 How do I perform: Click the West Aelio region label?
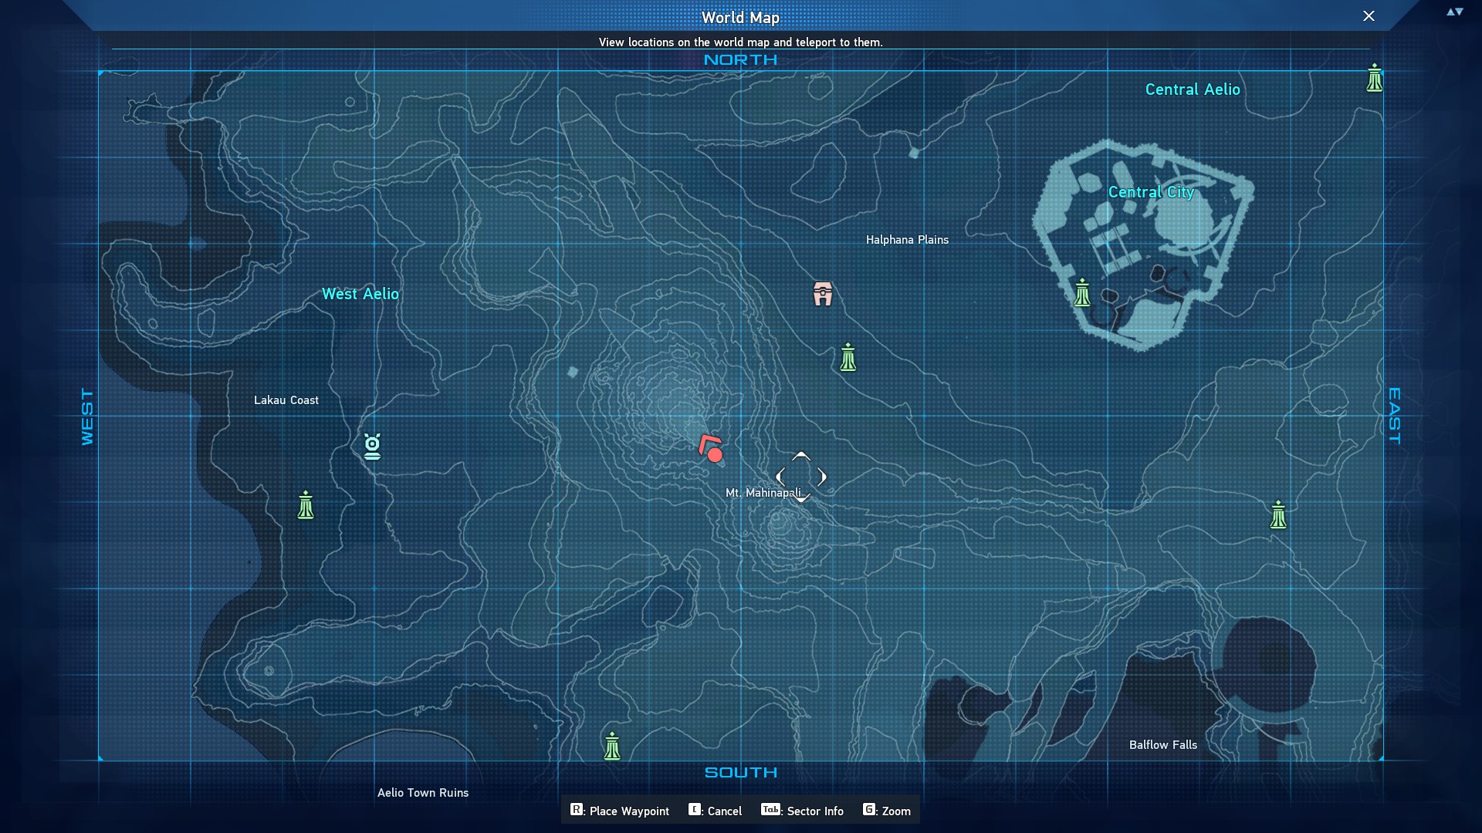360,294
